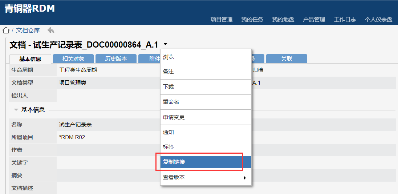This screenshot has height=194, width=398.
Task: Go to home via house icon
Action: [6, 31]
